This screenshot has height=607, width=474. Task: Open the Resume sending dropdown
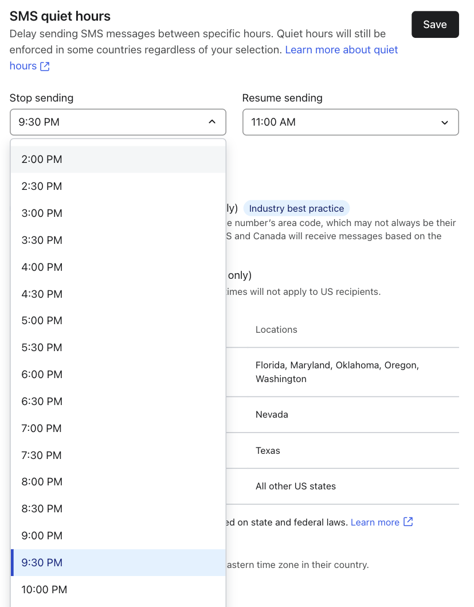pos(350,122)
